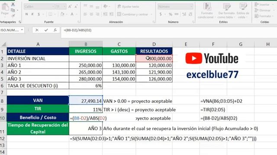Click the fill color bucket icon
This screenshot has height=155, width=277.
(62, 14)
